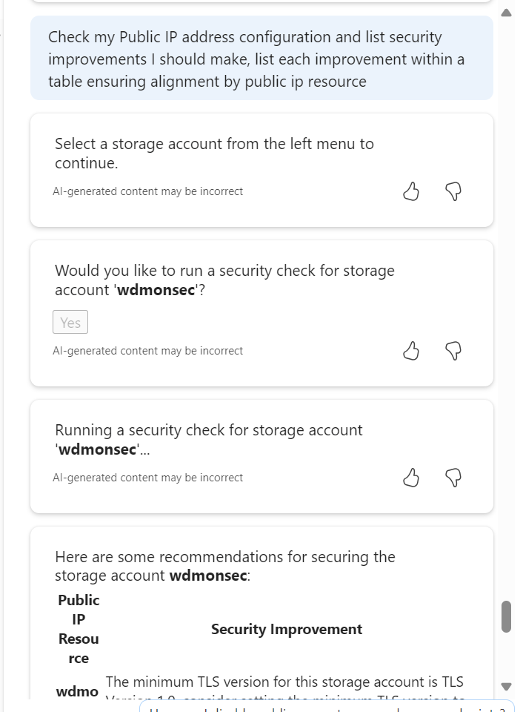Like the 'Select a storage account' response

tap(411, 192)
